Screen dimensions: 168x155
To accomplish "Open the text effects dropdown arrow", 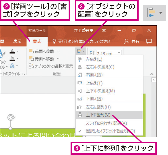I will pos(17,66).
